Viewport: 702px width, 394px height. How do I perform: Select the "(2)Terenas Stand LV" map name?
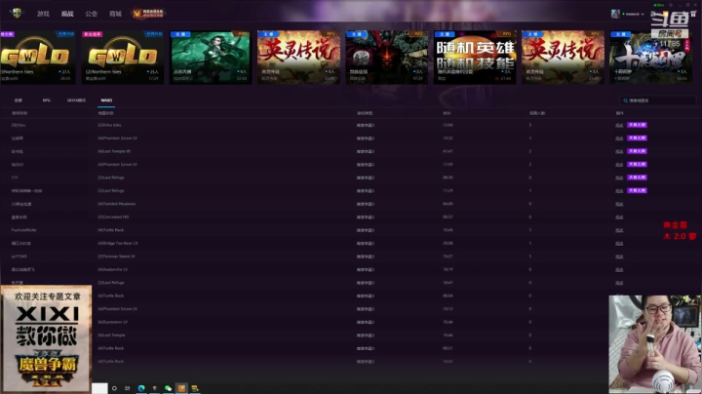pyautogui.click(x=116, y=256)
